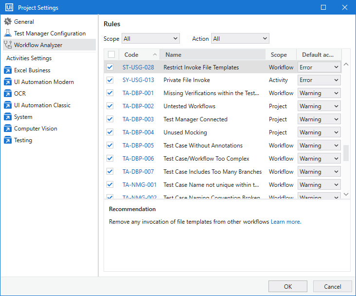
Task: Uncheck the TA-DBP-002 Untested Workflows rule
Action: (x=110, y=106)
